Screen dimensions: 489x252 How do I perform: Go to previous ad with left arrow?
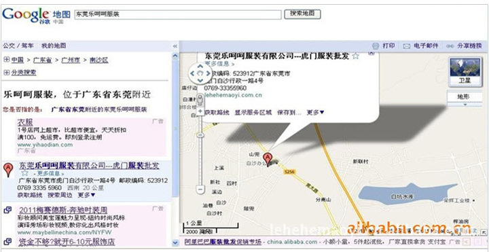(x=466, y=242)
